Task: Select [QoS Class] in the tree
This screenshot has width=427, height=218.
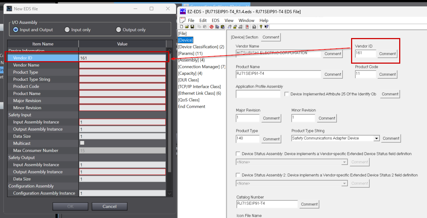Action: pos(189,100)
